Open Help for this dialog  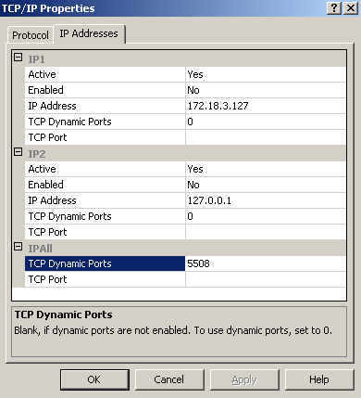click(319, 379)
